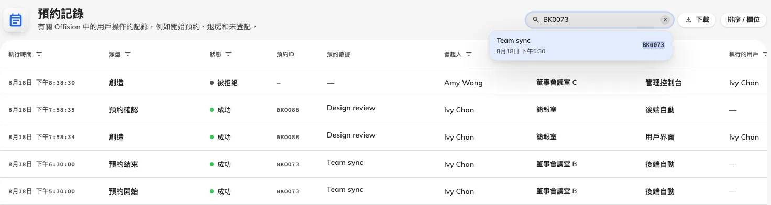Click the timestamp 下午5:30:00

click(42, 191)
